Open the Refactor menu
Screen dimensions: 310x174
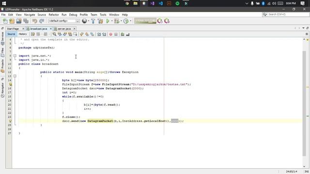tap(54, 14)
